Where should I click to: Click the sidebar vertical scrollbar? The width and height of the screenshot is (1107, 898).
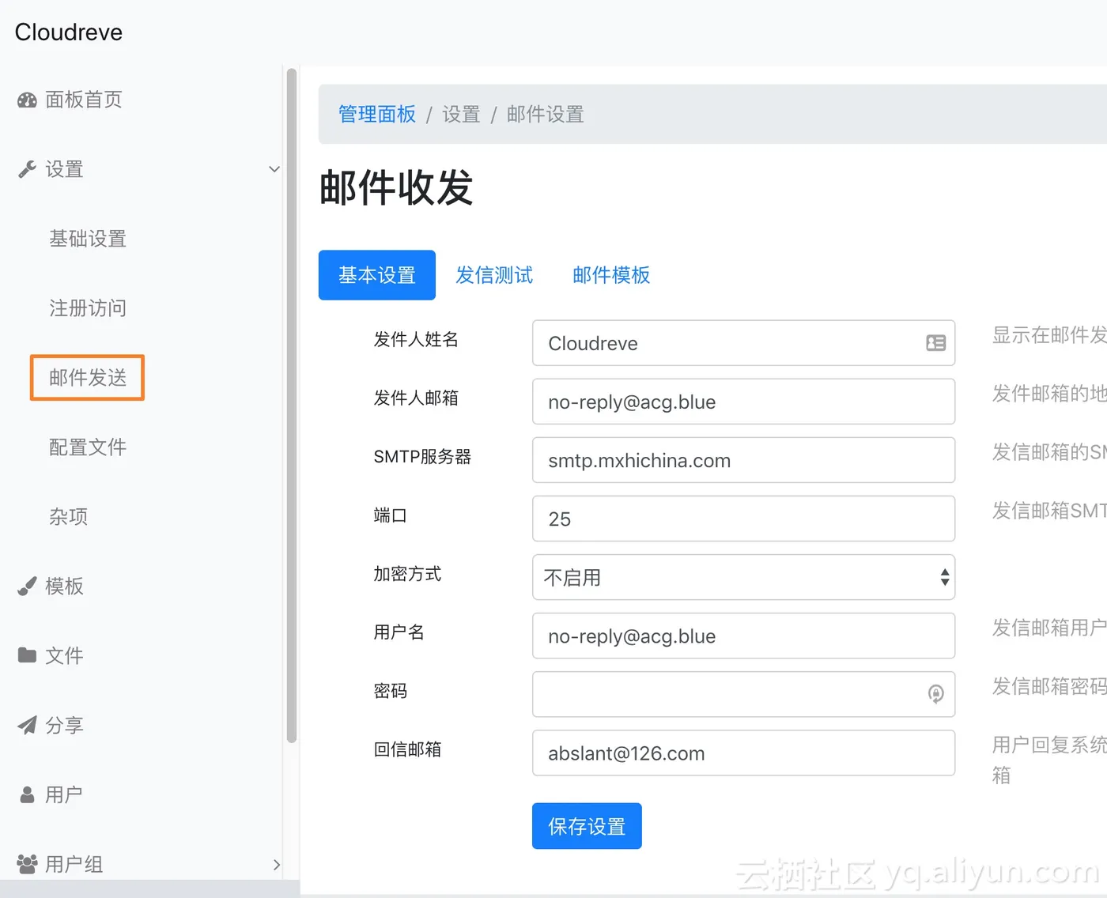pyautogui.click(x=292, y=406)
